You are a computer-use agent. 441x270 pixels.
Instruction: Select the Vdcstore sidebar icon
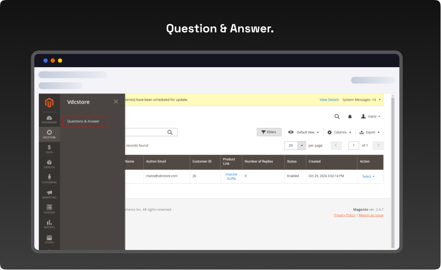tap(49, 134)
